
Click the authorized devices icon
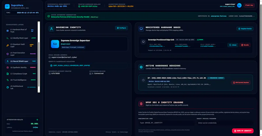click(90, 74)
